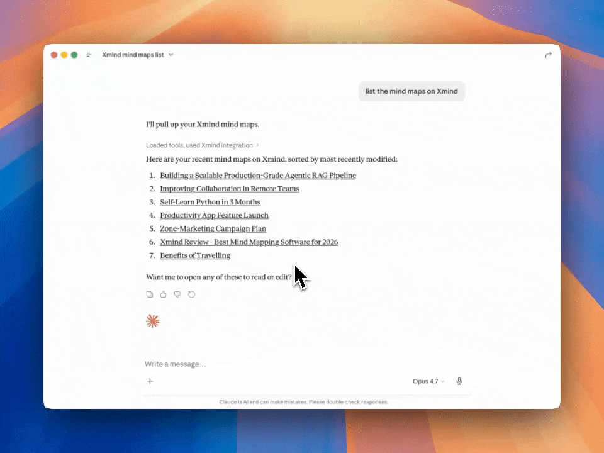Open Xmind Review - Best Mind Mapping Software link

(249, 242)
